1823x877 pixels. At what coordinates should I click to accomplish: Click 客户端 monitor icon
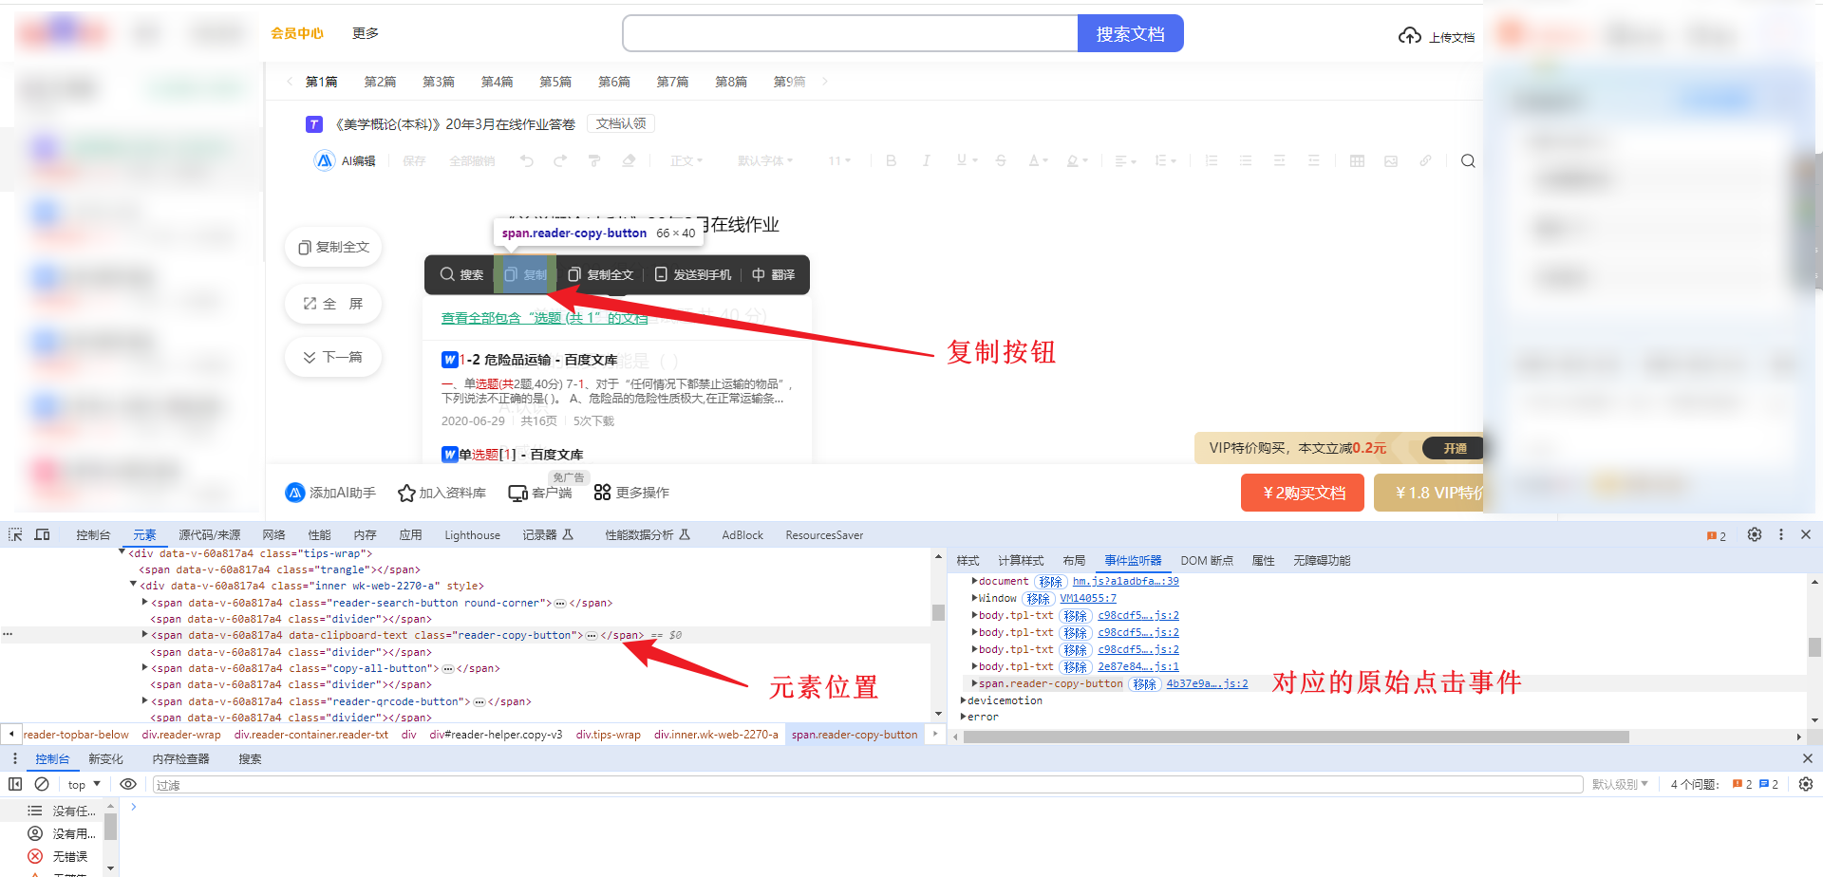tap(517, 493)
